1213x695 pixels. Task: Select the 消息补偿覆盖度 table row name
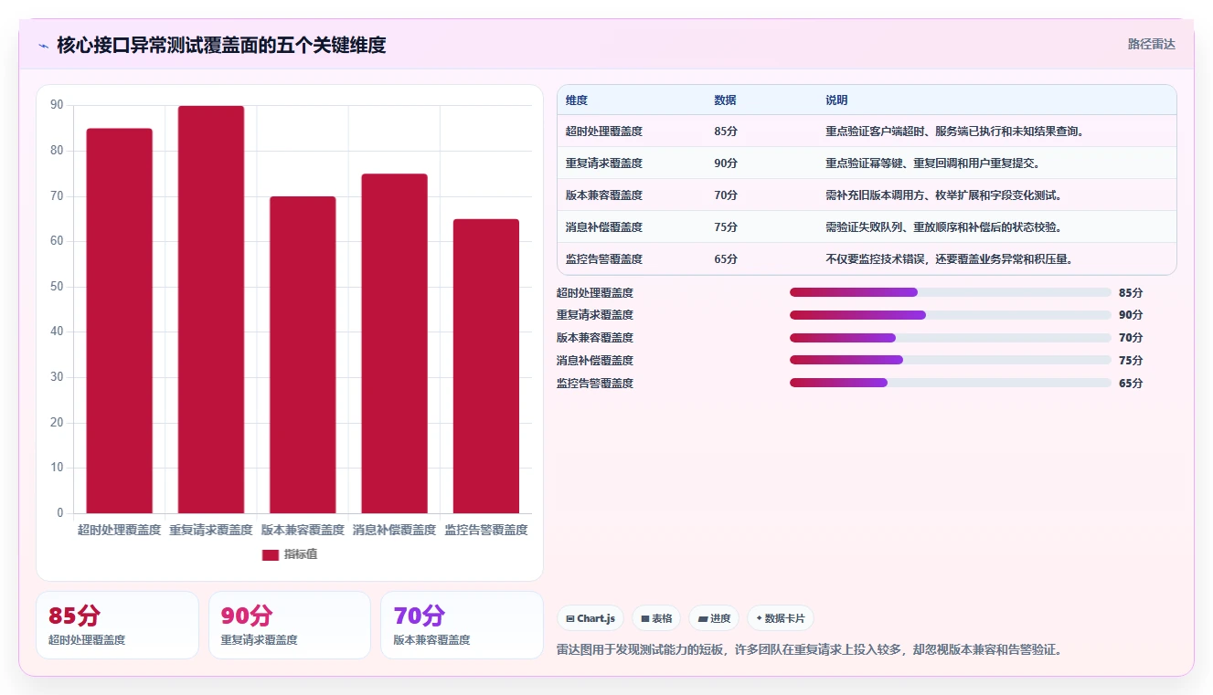604,227
